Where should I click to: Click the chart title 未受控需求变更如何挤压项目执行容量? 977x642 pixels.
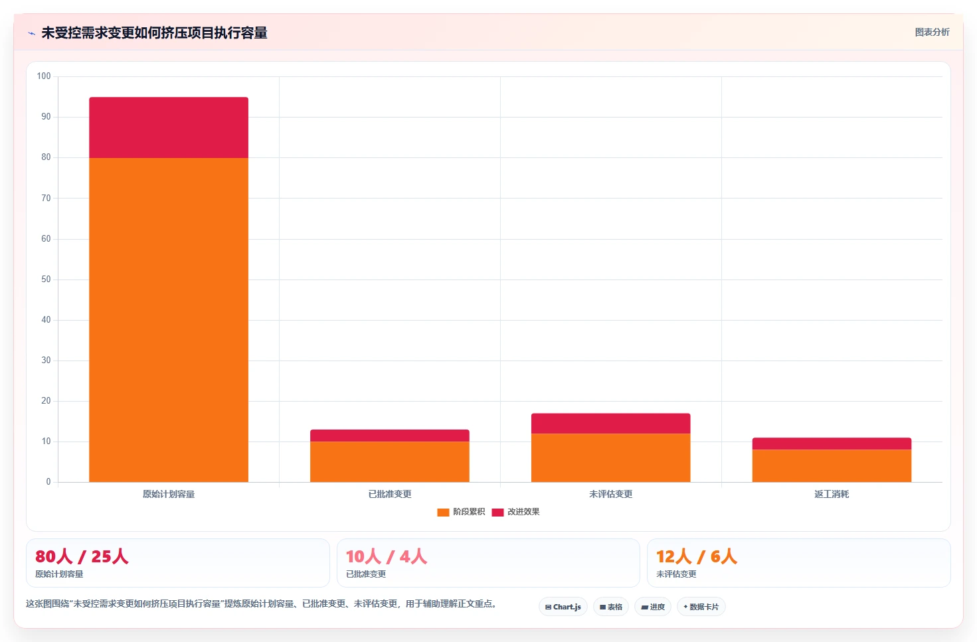tap(154, 33)
